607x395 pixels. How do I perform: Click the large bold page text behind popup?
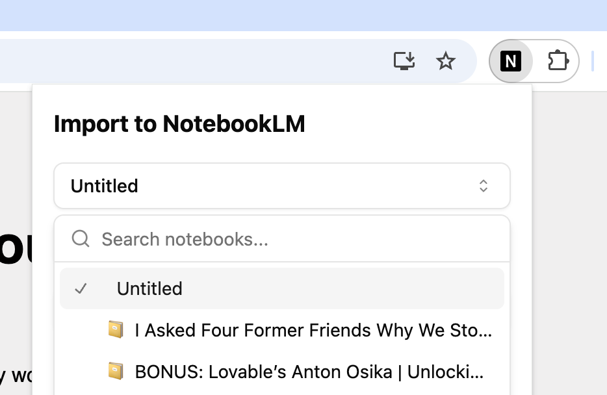[16, 249]
